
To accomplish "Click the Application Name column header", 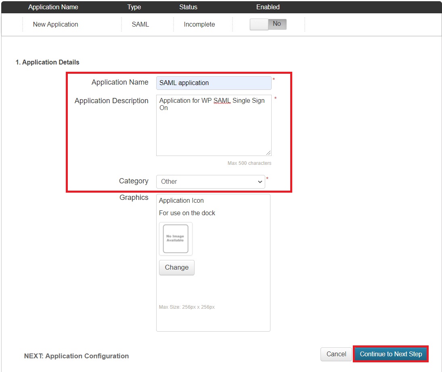I will click(x=53, y=7).
